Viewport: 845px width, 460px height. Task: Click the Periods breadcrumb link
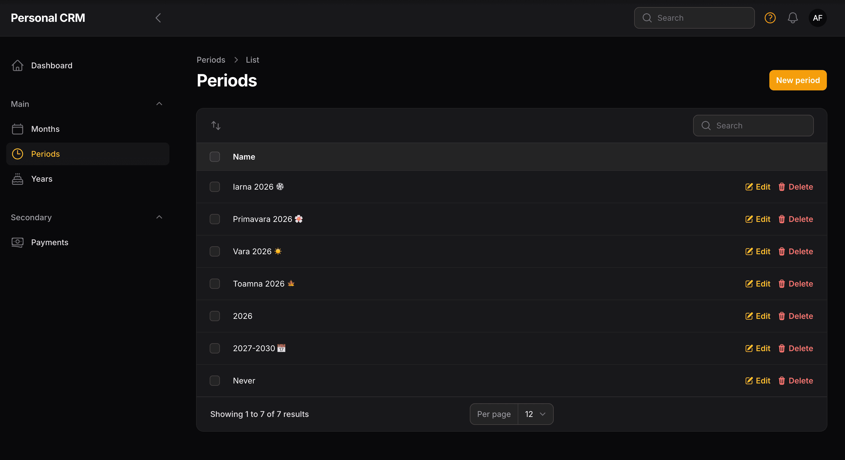pyautogui.click(x=211, y=60)
